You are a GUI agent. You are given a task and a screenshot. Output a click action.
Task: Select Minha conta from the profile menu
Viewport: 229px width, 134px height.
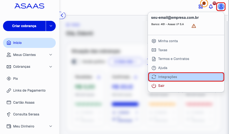pyautogui.click(x=186, y=41)
